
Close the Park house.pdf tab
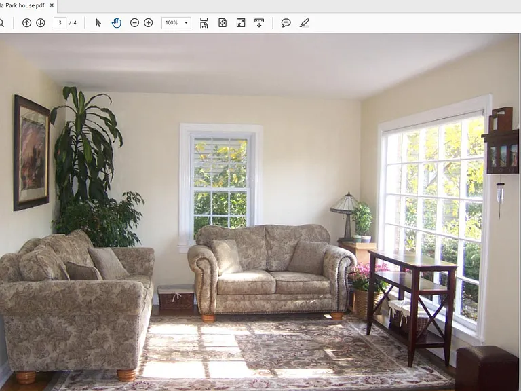pyautogui.click(x=52, y=5)
